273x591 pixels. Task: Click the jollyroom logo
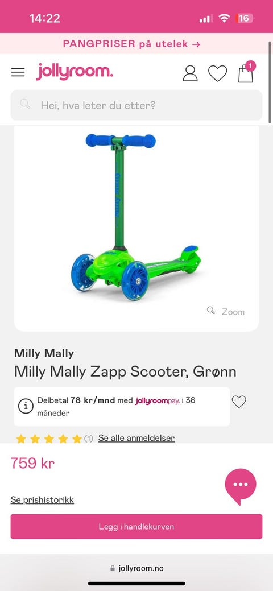click(x=75, y=72)
